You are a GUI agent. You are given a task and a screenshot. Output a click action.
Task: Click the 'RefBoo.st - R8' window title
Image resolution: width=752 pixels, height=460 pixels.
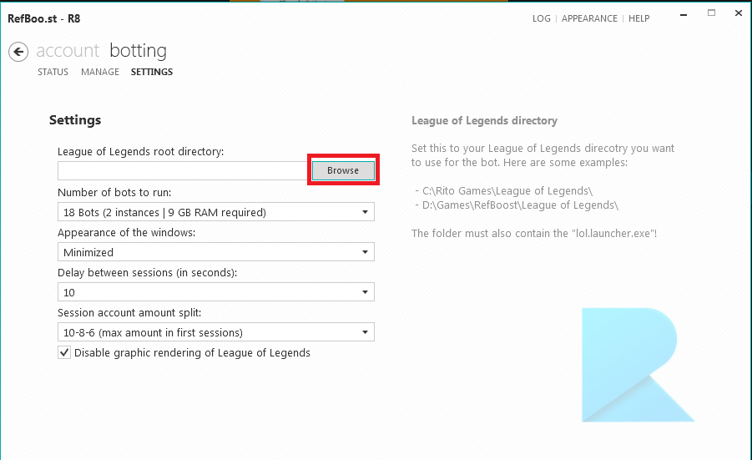44,18
